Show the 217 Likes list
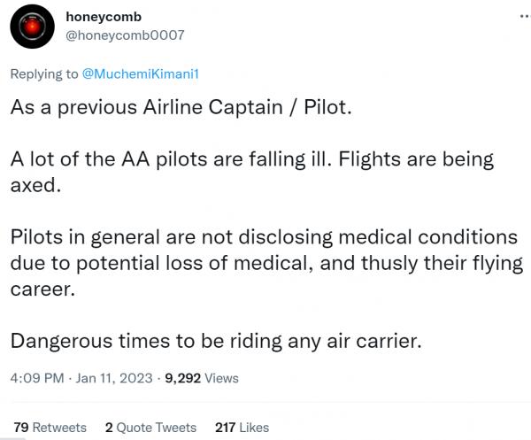This screenshot has width=531, height=440. click(x=242, y=427)
